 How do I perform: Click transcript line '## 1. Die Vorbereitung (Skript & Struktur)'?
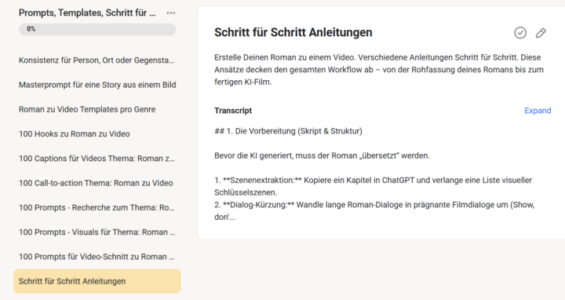click(288, 131)
